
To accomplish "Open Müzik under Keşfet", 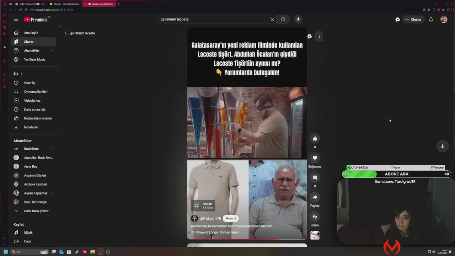I will (x=33, y=233).
